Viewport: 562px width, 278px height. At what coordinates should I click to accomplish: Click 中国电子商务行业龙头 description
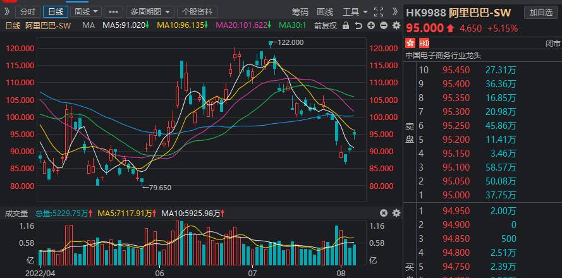pyautogui.click(x=443, y=56)
